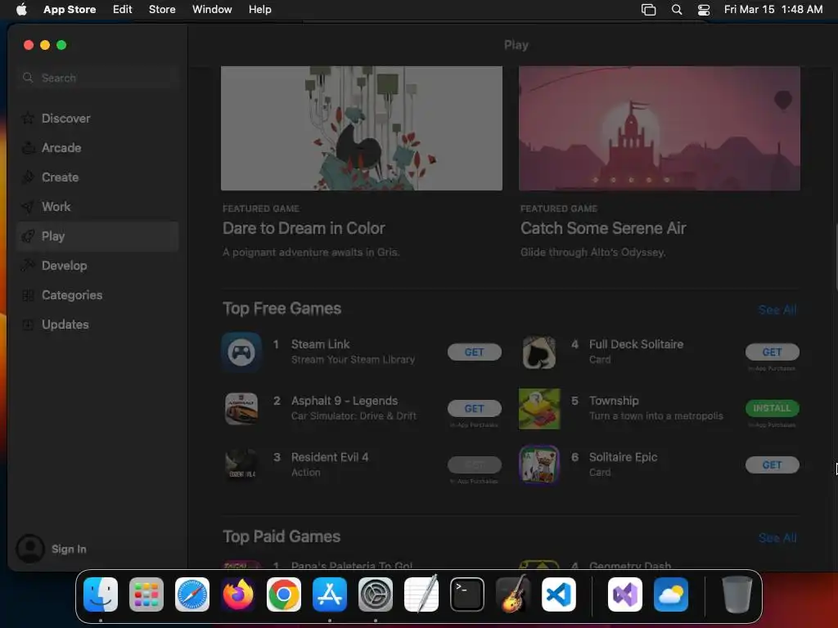
Task: Click the Full Deck Solitaire title text
Action: pyautogui.click(x=636, y=344)
